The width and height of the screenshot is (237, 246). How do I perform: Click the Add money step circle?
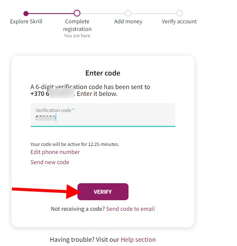pos(128,13)
